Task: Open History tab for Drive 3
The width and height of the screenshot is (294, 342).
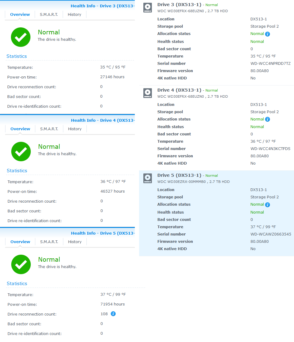Action: click(74, 14)
